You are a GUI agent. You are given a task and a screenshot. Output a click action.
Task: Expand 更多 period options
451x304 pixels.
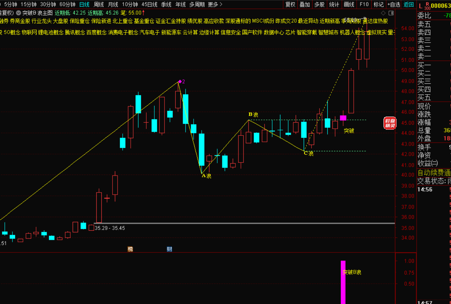(215, 4)
